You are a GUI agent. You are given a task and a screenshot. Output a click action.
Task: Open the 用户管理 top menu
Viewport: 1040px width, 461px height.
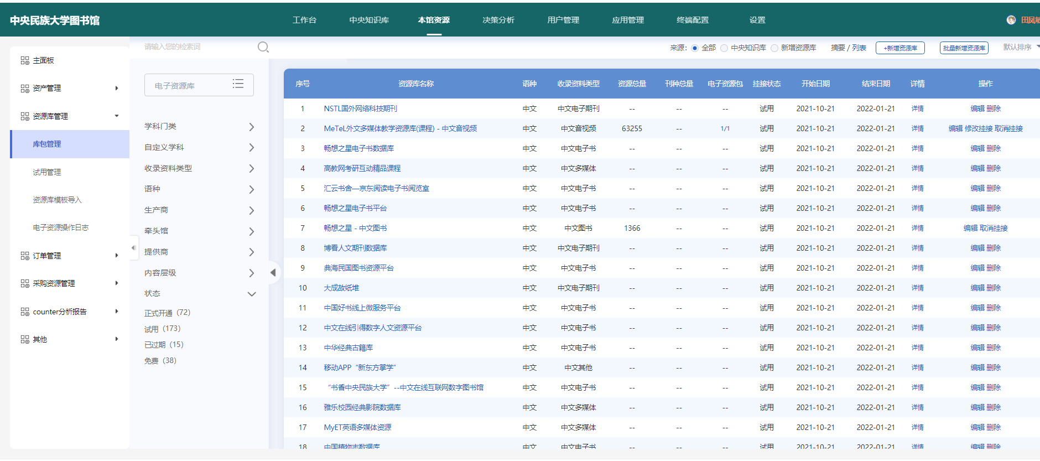coord(563,20)
